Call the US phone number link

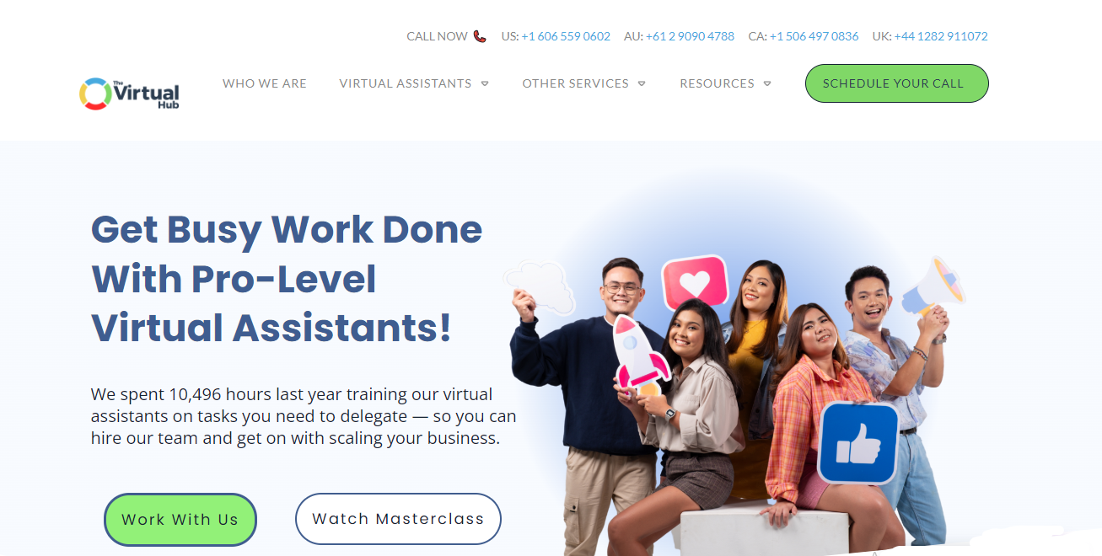pyautogui.click(x=566, y=36)
